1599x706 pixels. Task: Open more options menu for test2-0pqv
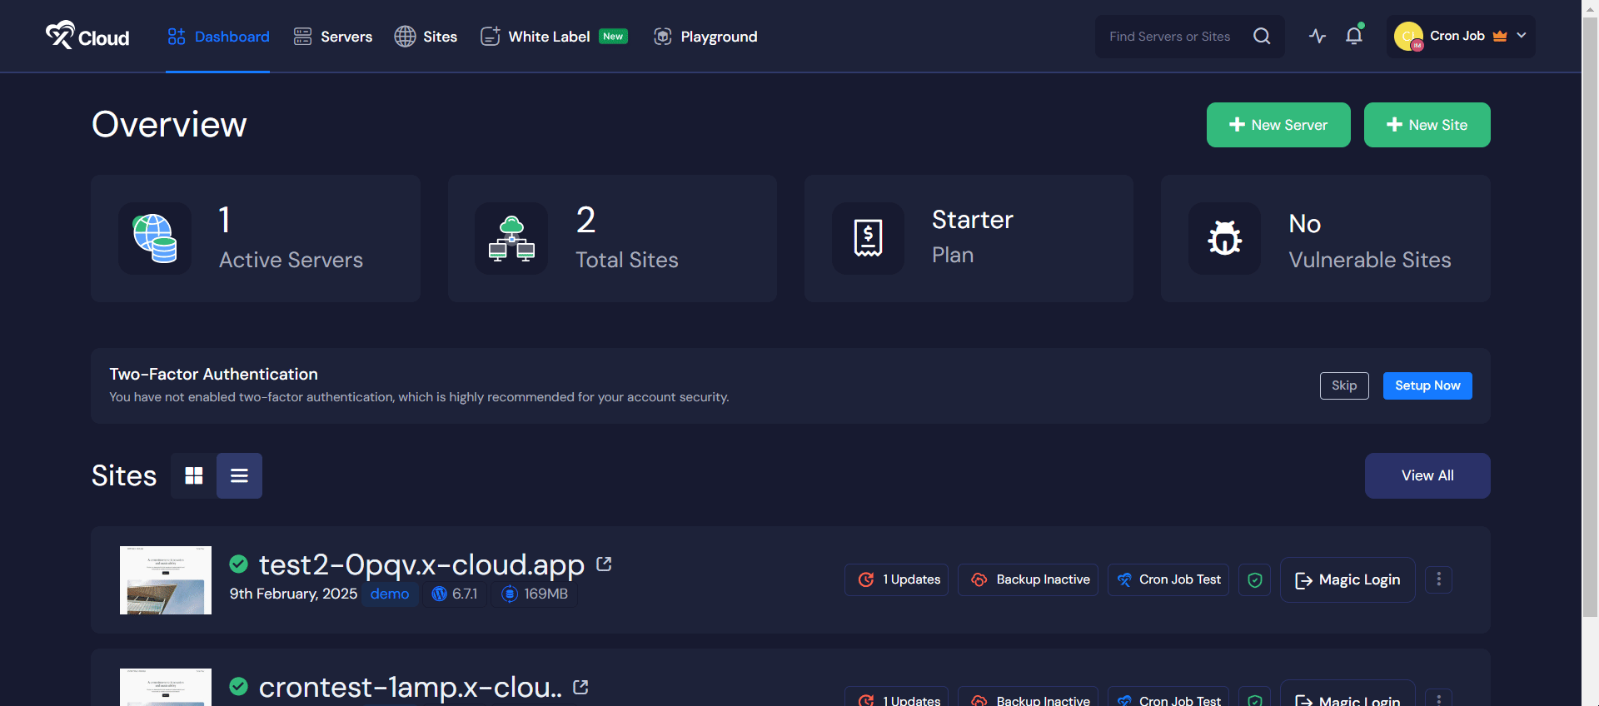1438,579
